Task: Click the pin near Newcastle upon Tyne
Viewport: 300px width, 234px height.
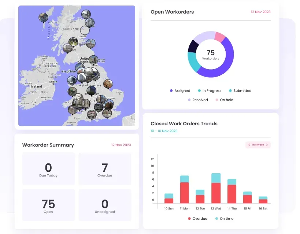Action: pos(93,60)
